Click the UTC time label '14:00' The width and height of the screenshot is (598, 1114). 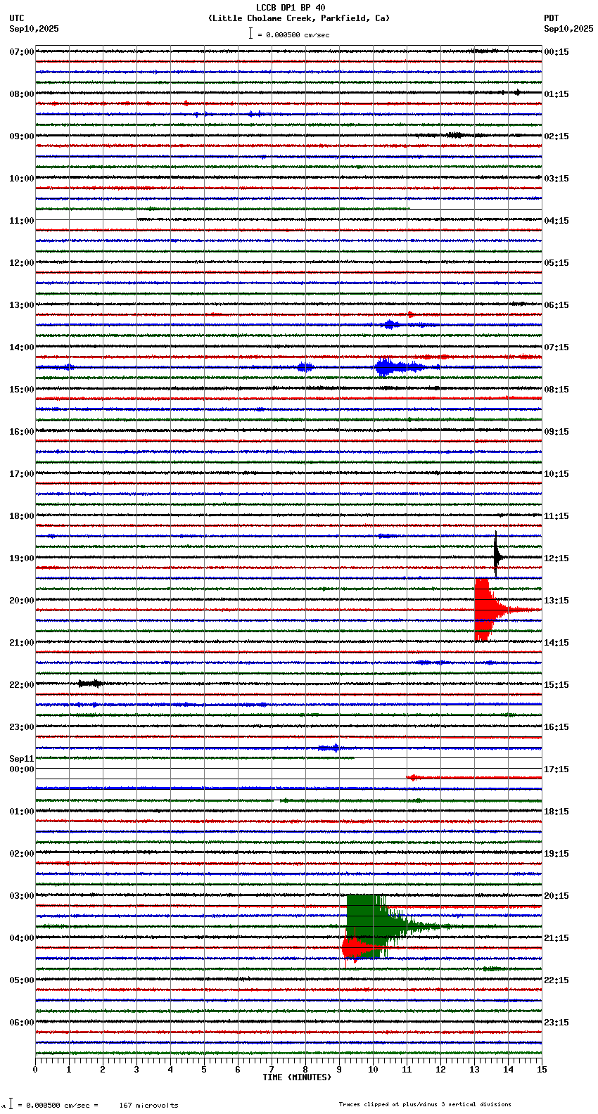pyautogui.click(x=22, y=347)
